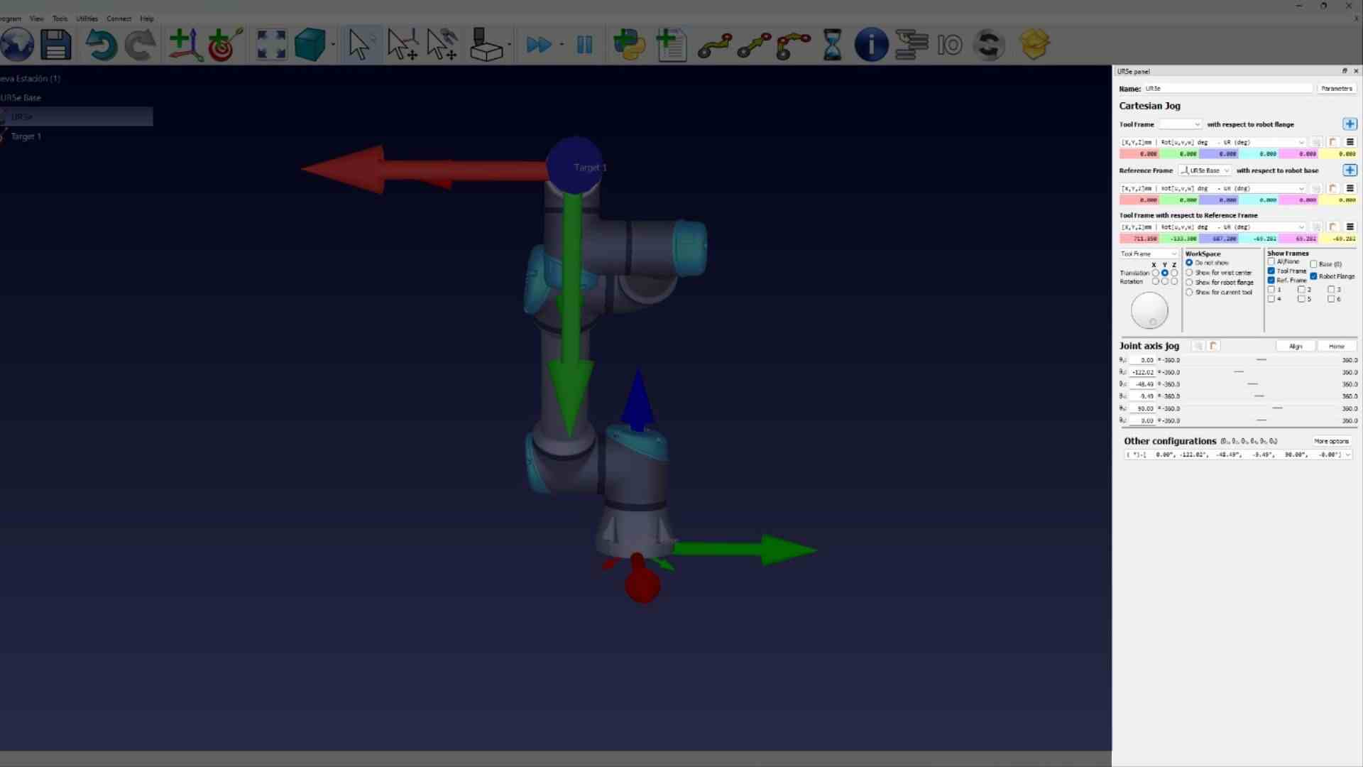Click the Home button

coord(1337,346)
